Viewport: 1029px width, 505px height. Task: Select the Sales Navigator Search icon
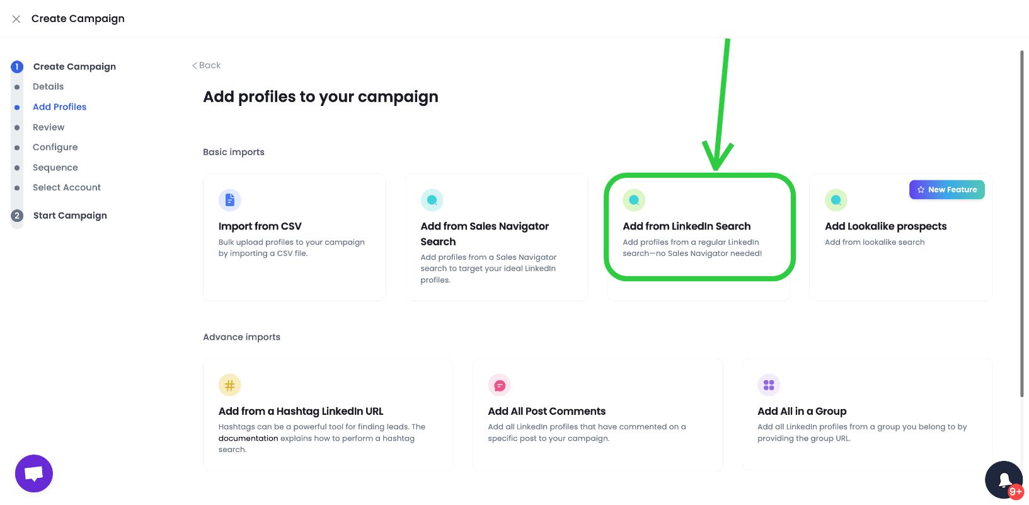432,199
